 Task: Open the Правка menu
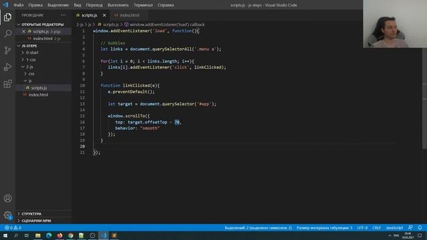[x=35, y=5]
